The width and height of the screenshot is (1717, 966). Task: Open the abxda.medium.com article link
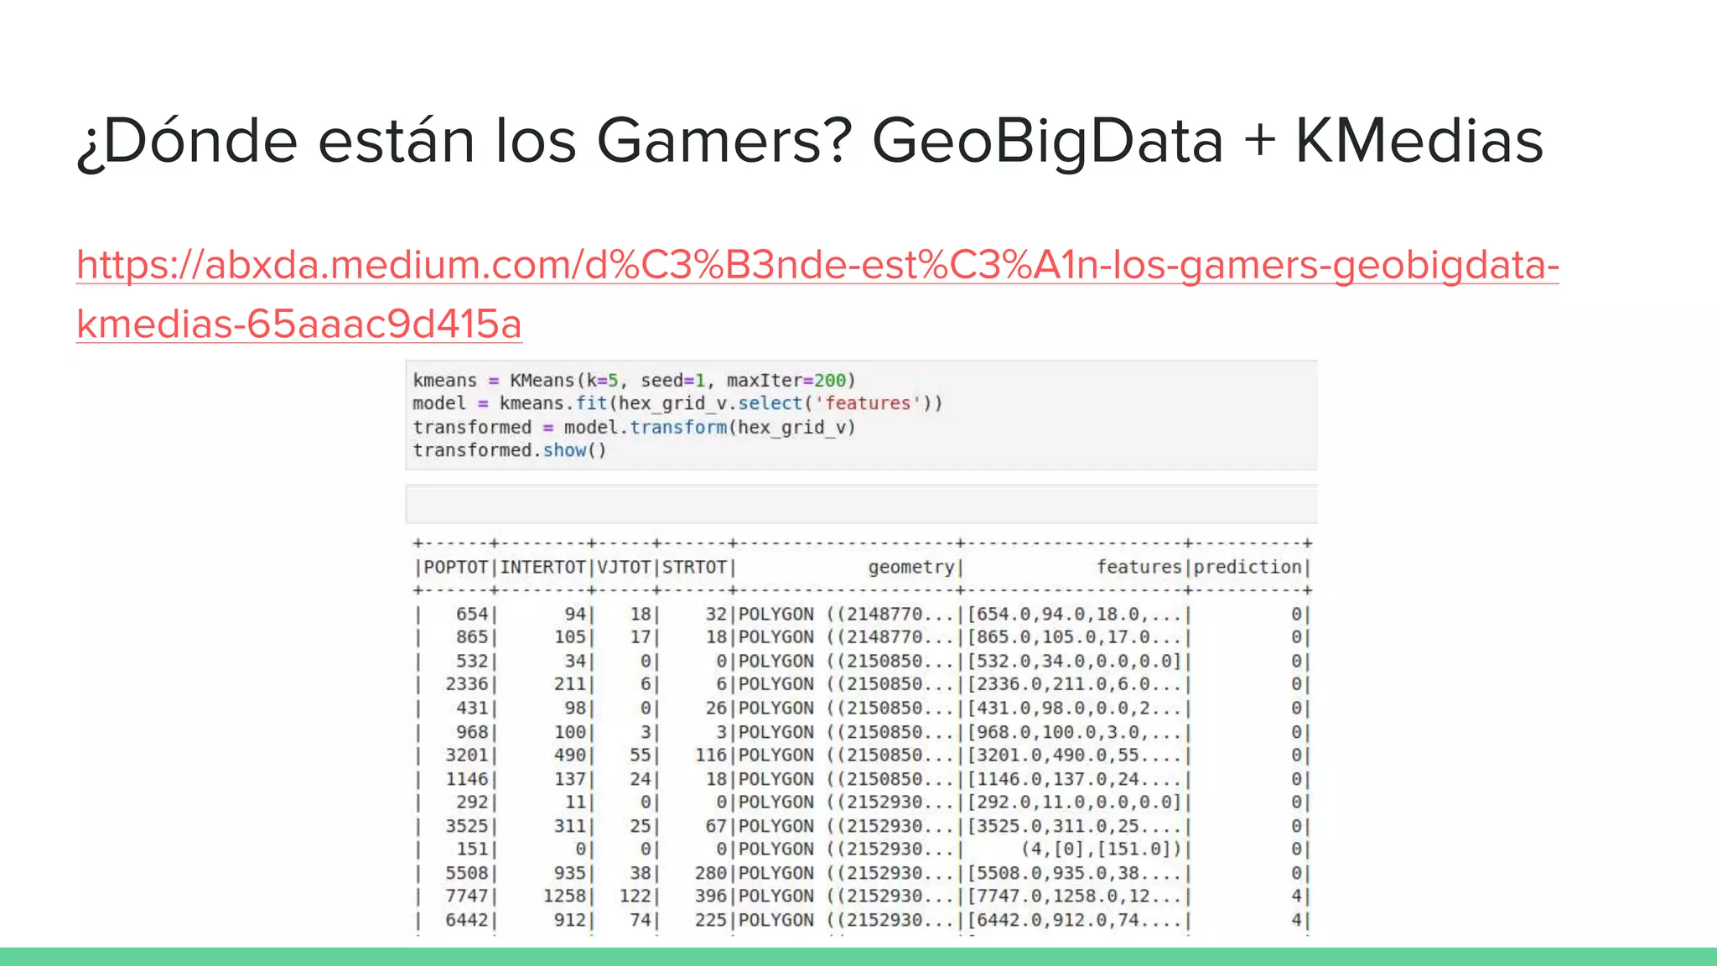(817, 293)
